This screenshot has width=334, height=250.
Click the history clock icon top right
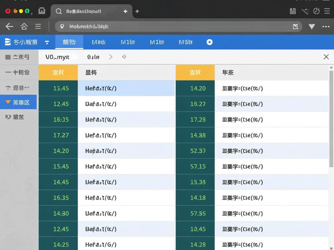(x=316, y=11)
